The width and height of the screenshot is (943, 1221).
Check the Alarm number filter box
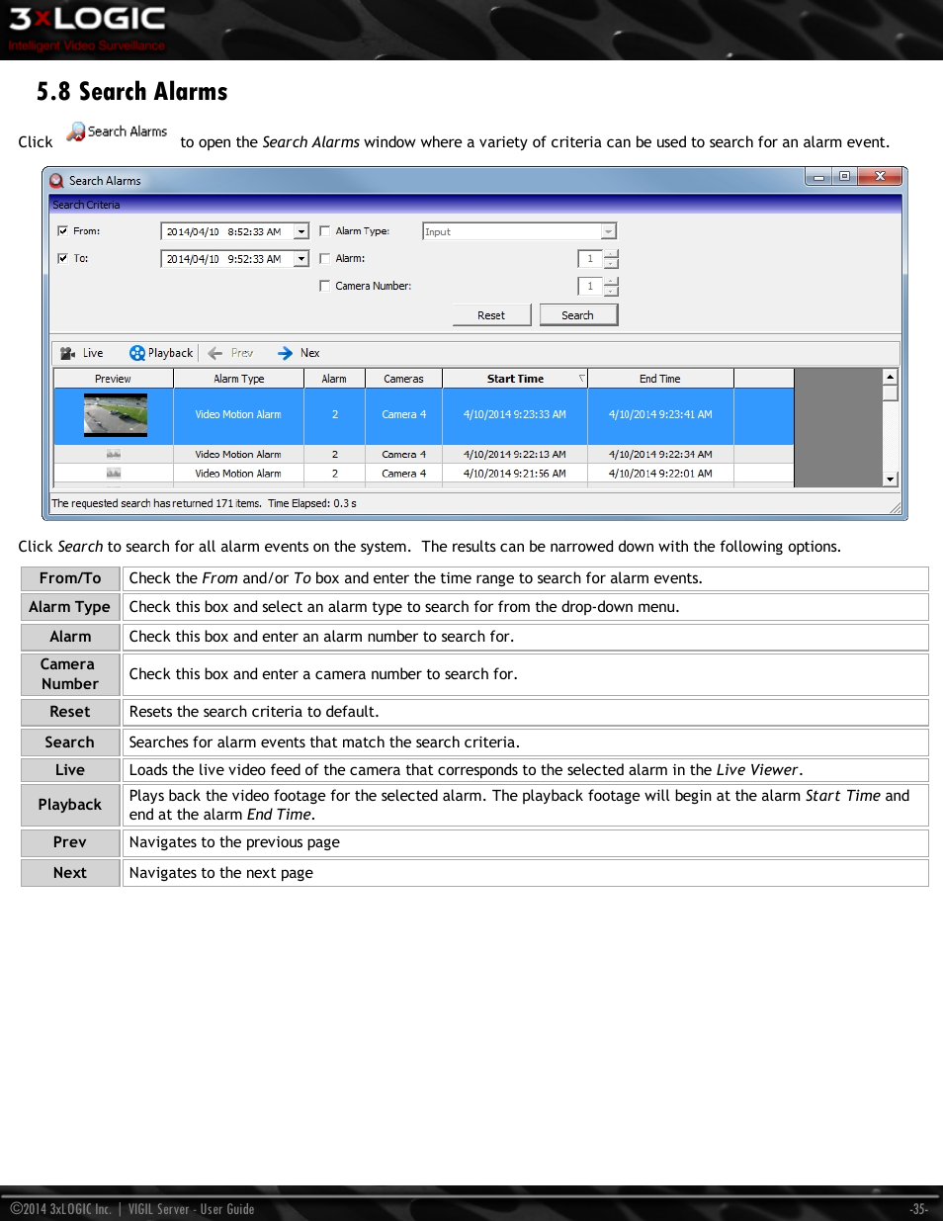click(x=324, y=259)
